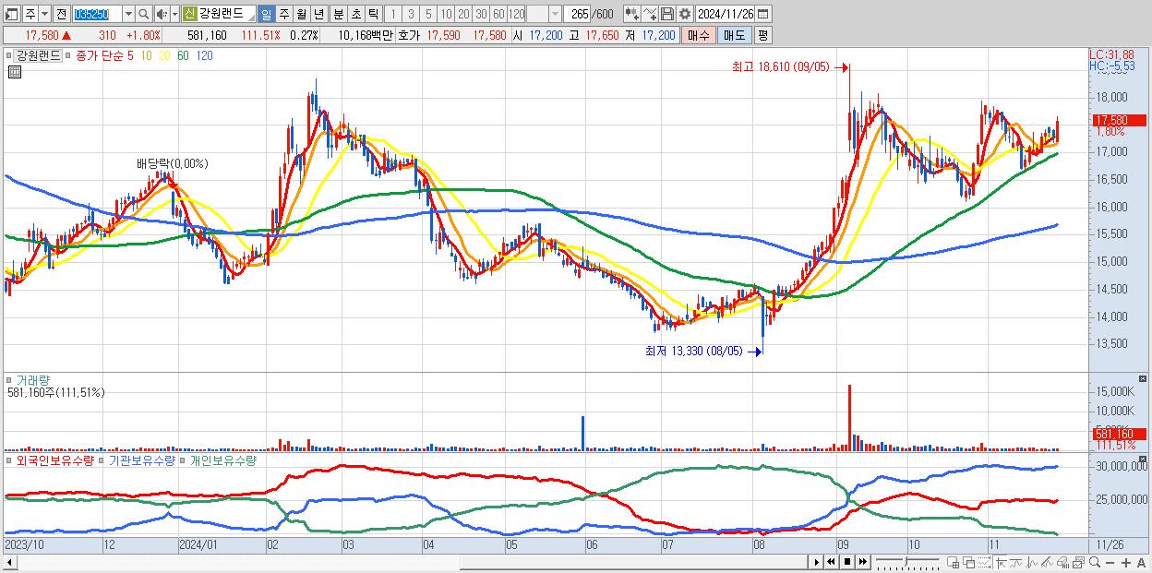Viewport: 1152px width, 573px height.
Task: Select the 일 daily period button
Action: click(266, 14)
